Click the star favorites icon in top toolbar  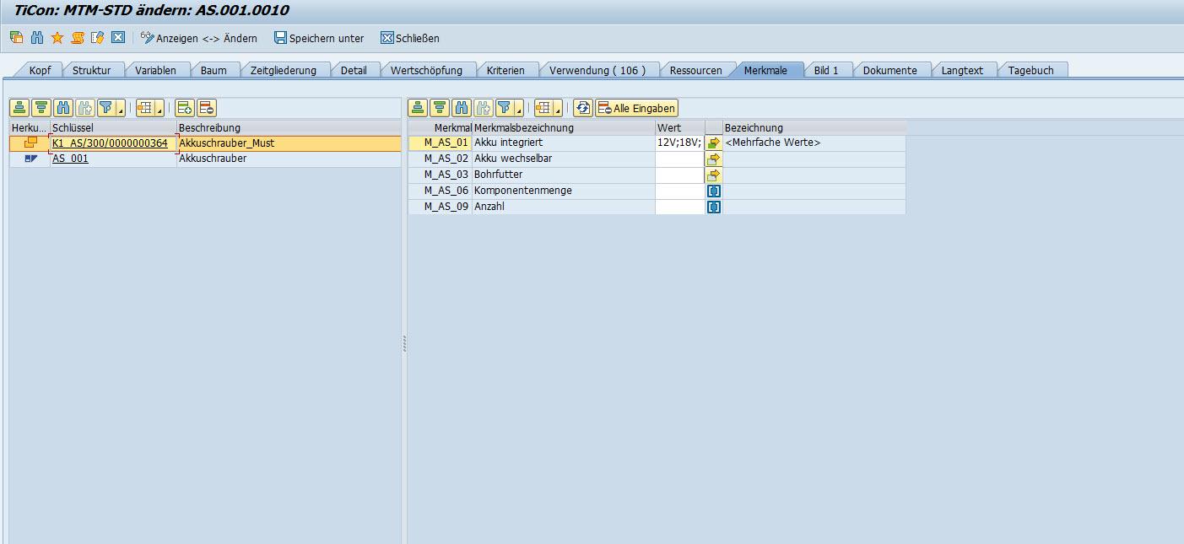(57, 38)
